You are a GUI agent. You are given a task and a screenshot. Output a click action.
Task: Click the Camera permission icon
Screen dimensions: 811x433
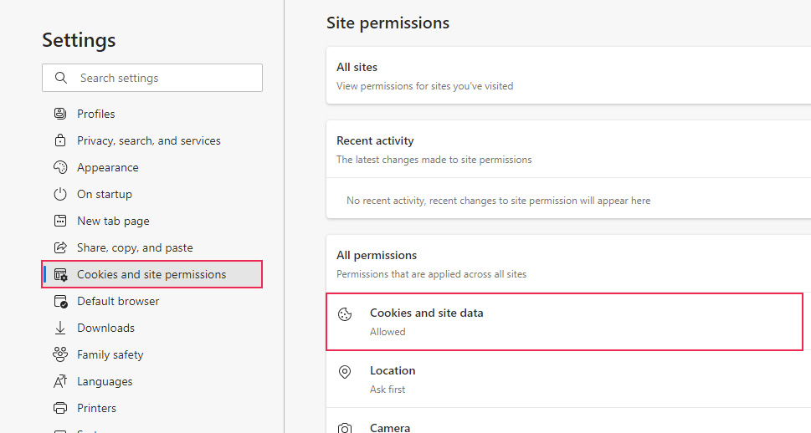point(344,428)
